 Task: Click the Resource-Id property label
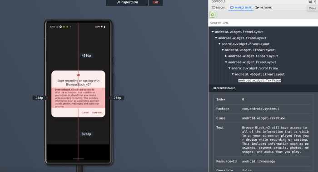(226, 161)
